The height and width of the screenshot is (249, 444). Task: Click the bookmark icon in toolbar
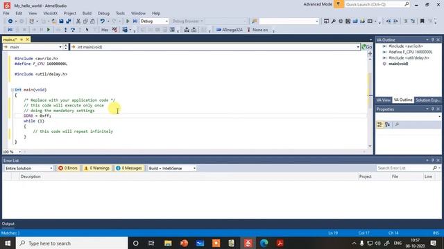click(x=422, y=21)
